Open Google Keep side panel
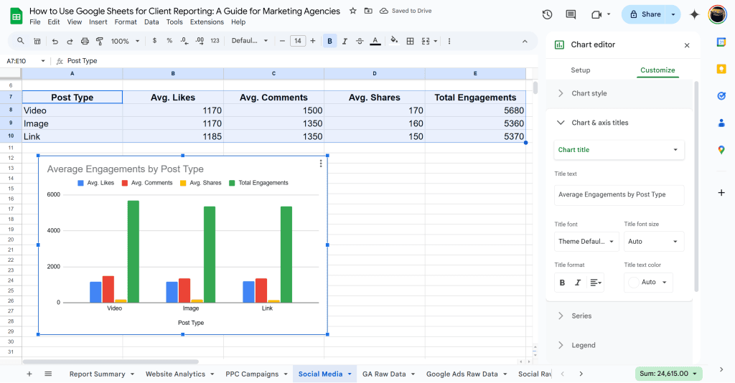Image resolution: width=735 pixels, height=383 pixels. coord(721,69)
